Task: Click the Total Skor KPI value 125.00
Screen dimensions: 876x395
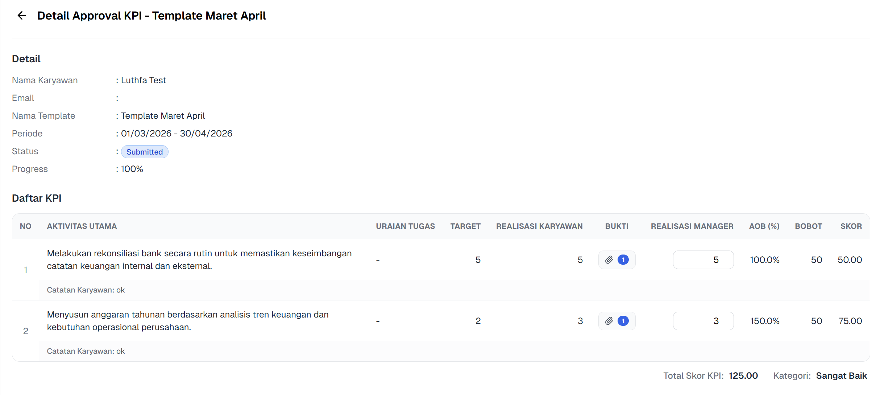Action: click(x=743, y=376)
